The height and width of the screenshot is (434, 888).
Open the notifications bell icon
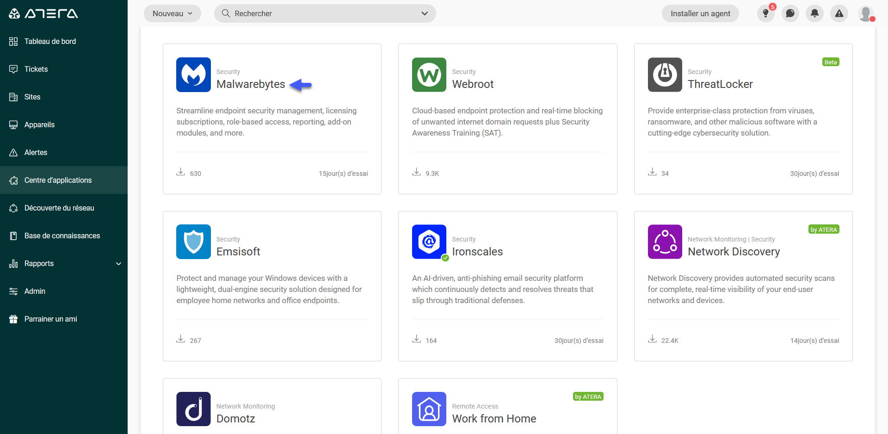[x=815, y=13]
